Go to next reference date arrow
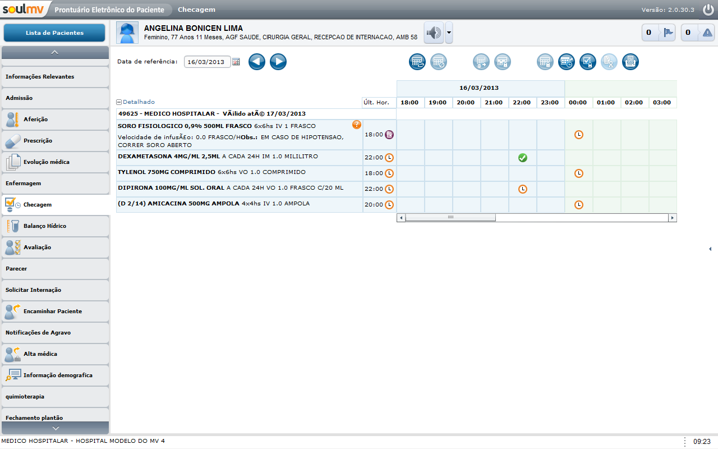This screenshot has width=718, height=449. tap(278, 62)
